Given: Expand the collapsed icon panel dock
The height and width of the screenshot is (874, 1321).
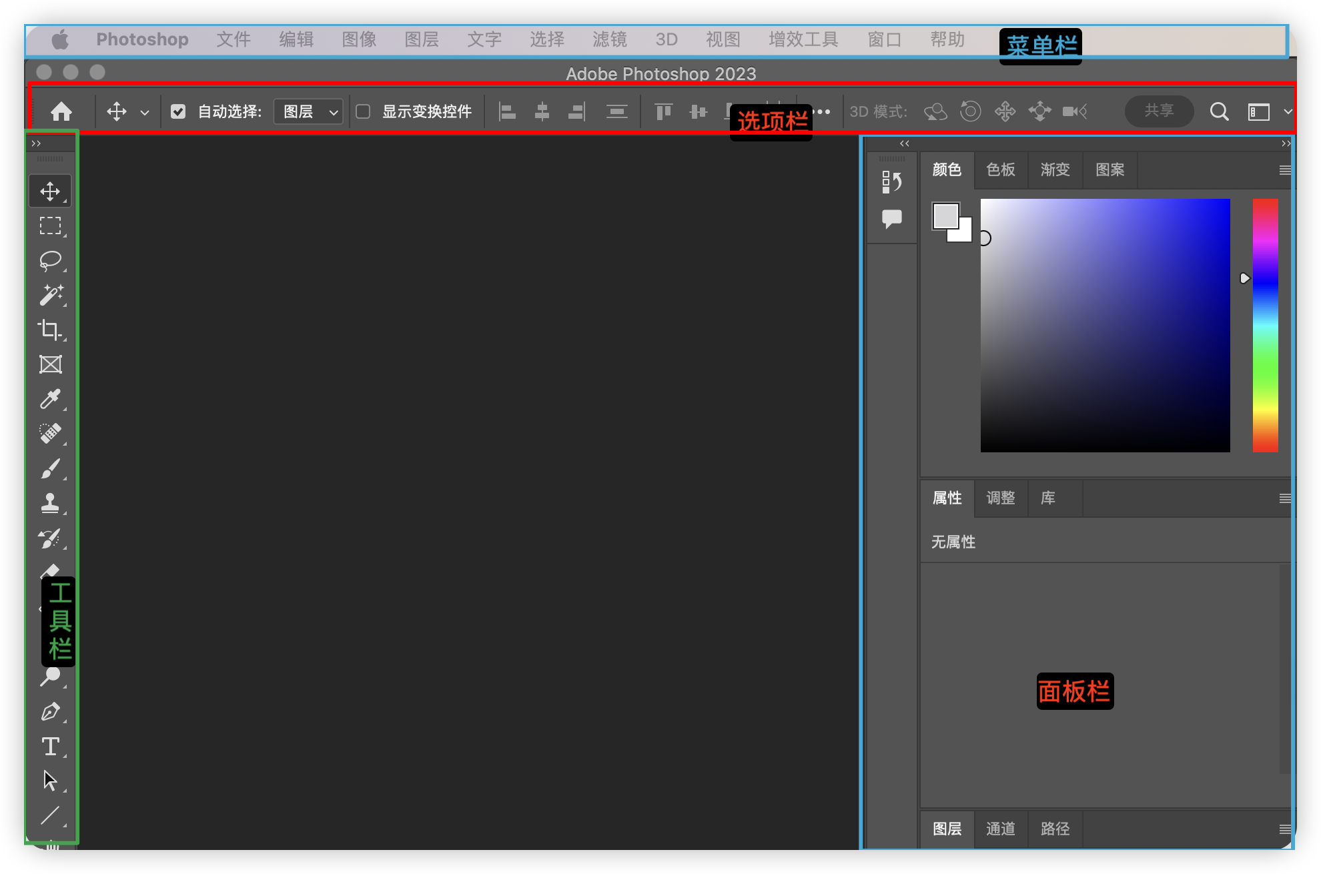Looking at the screenshot, I should (x=904, y=143).
